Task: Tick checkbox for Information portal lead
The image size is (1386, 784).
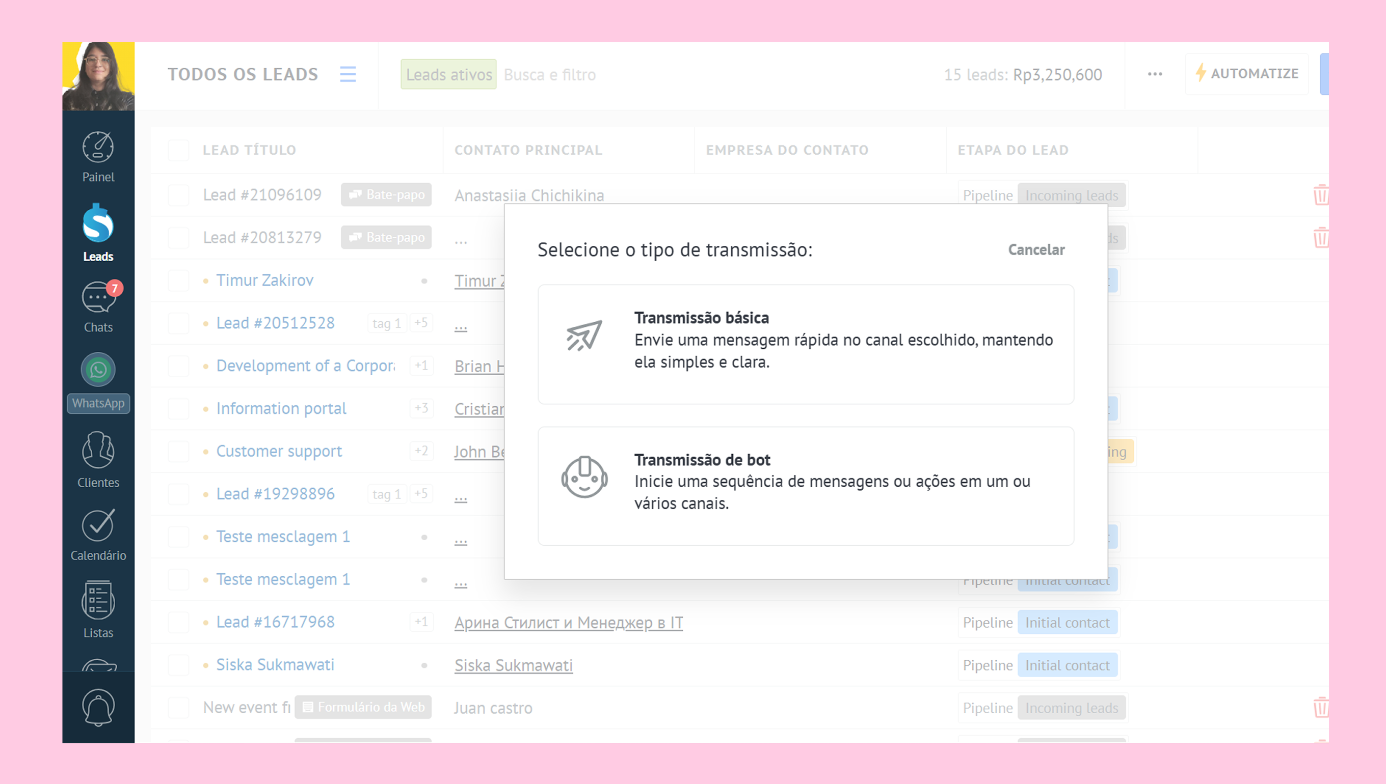Action: coord(178,409)
